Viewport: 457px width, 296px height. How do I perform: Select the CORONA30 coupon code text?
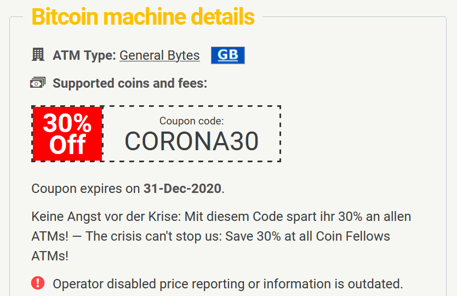[191, 141]
